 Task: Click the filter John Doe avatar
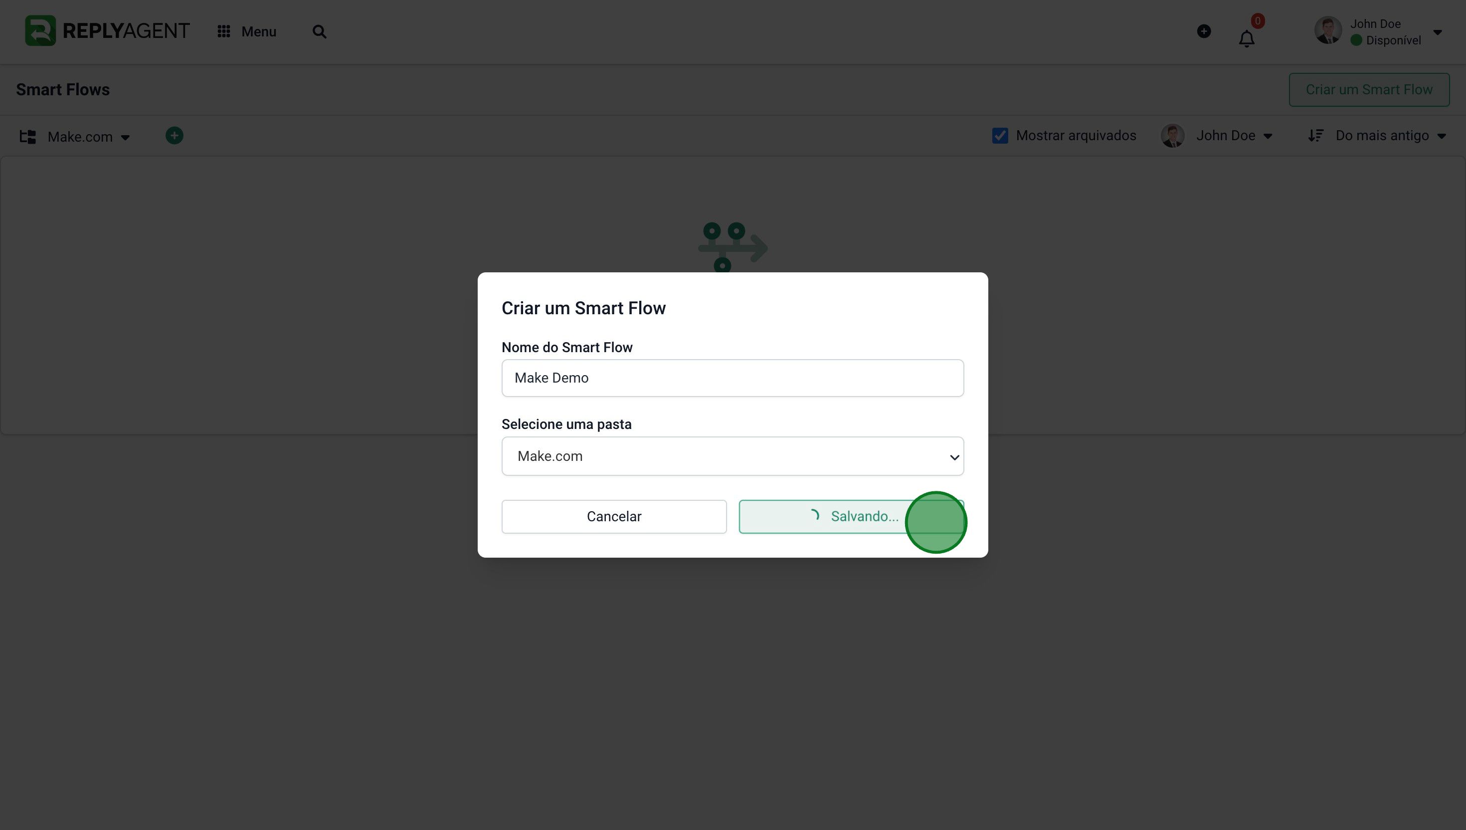click(x=1172, y=136)
